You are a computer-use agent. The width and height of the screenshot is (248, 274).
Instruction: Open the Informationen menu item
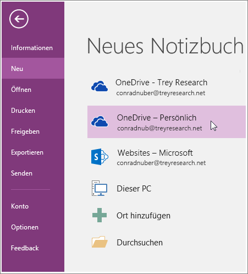(33, 48)
